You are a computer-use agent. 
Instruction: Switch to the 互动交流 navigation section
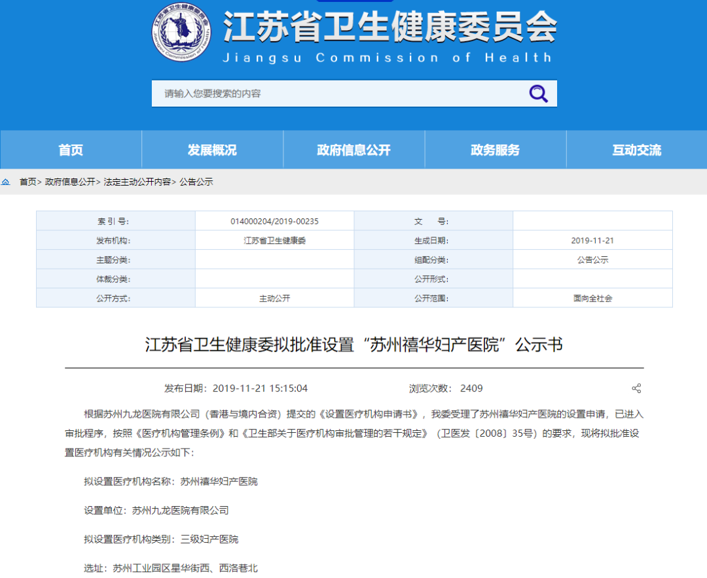click(x=636, y=150)
